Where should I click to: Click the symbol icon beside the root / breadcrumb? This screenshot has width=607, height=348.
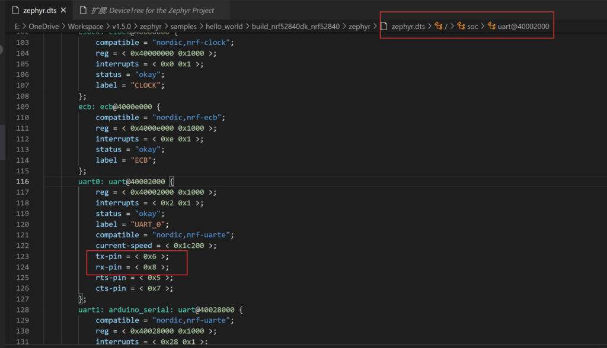click(x=439, y=26)
